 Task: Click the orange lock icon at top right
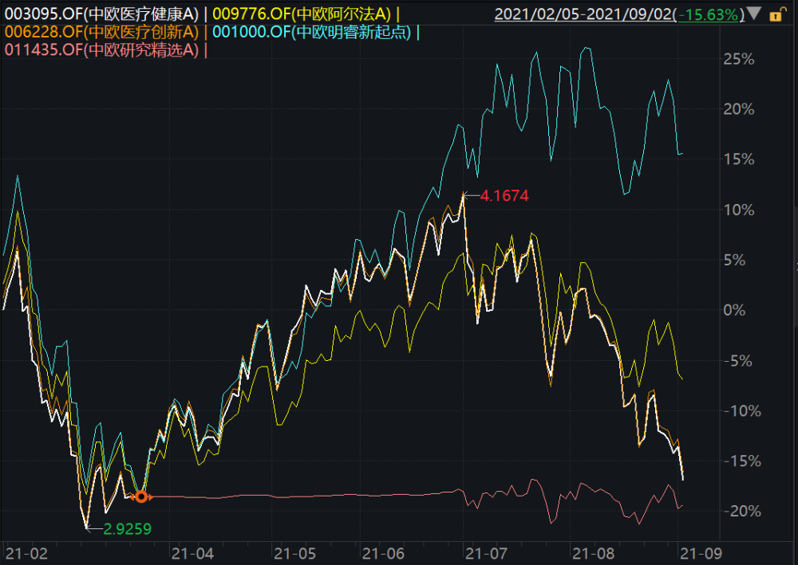776,14
